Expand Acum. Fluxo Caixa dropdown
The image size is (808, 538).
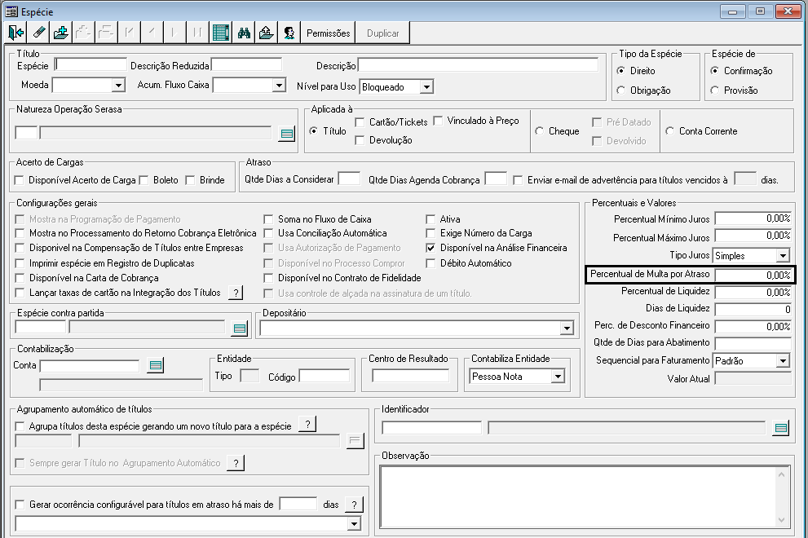point(279,85)
